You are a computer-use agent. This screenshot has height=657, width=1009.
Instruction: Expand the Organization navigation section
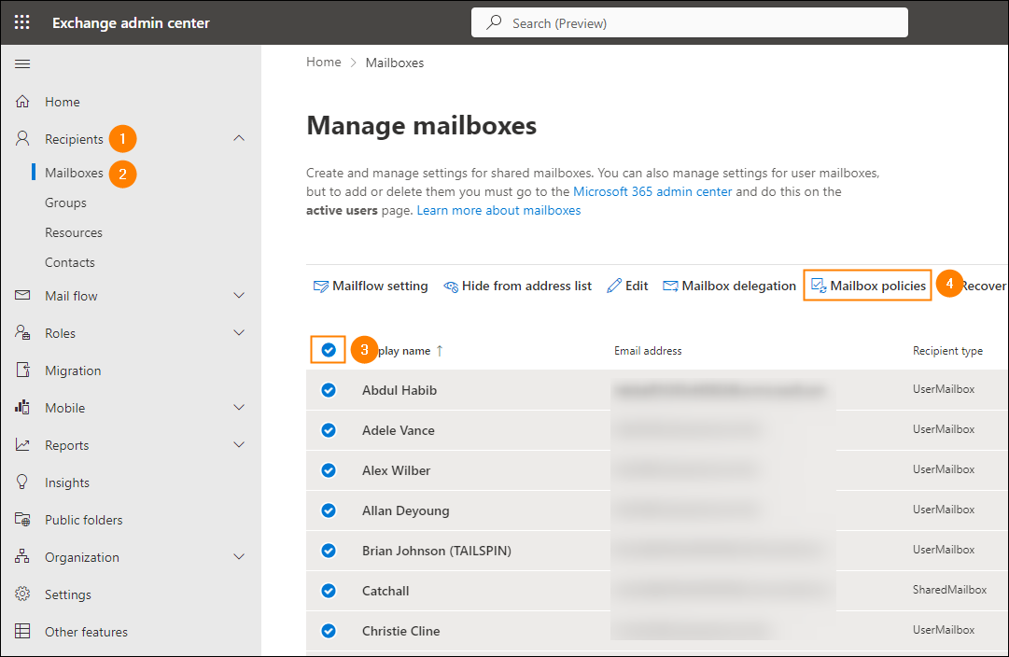coord(239,557)
